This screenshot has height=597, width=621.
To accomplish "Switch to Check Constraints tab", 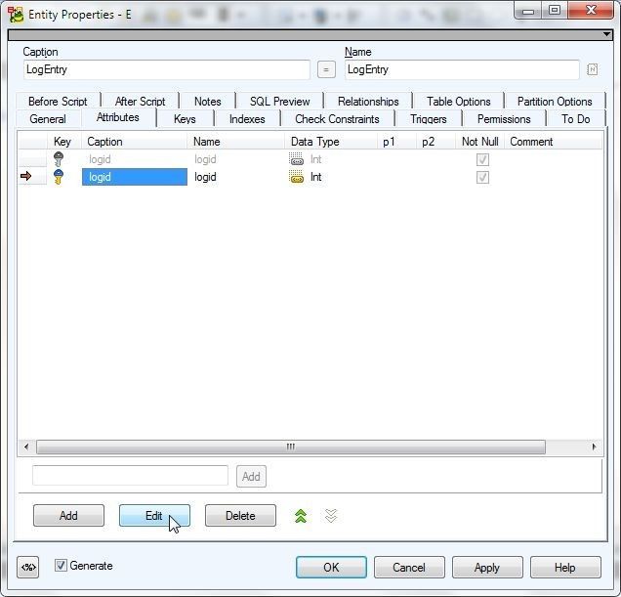I will (337, 119).
